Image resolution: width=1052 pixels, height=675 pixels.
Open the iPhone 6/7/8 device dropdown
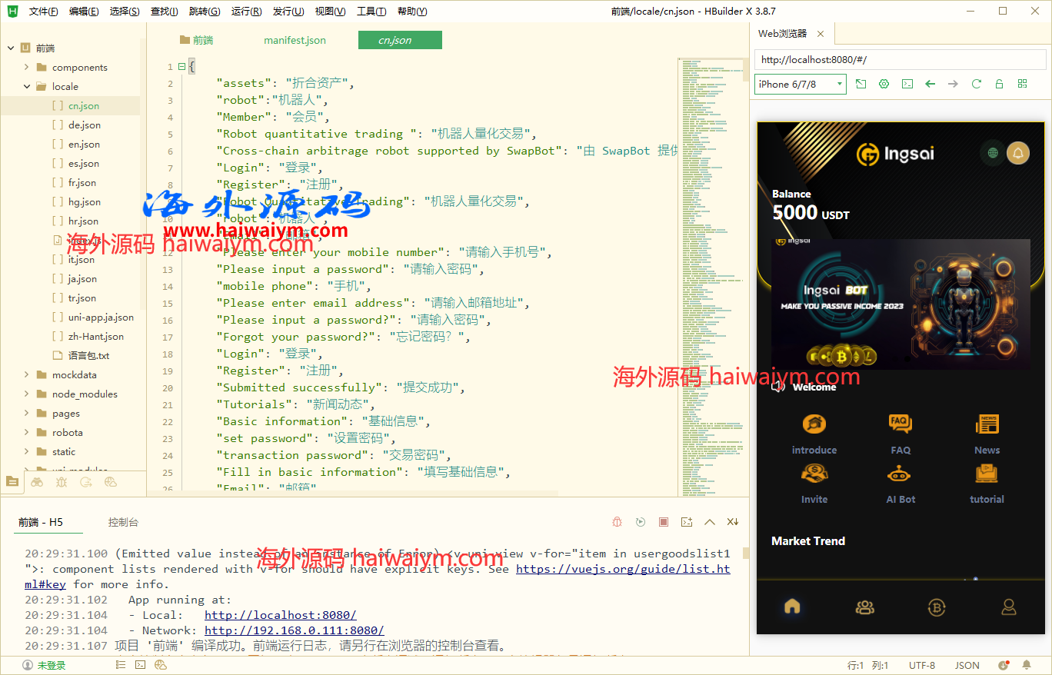click(800, 84)
